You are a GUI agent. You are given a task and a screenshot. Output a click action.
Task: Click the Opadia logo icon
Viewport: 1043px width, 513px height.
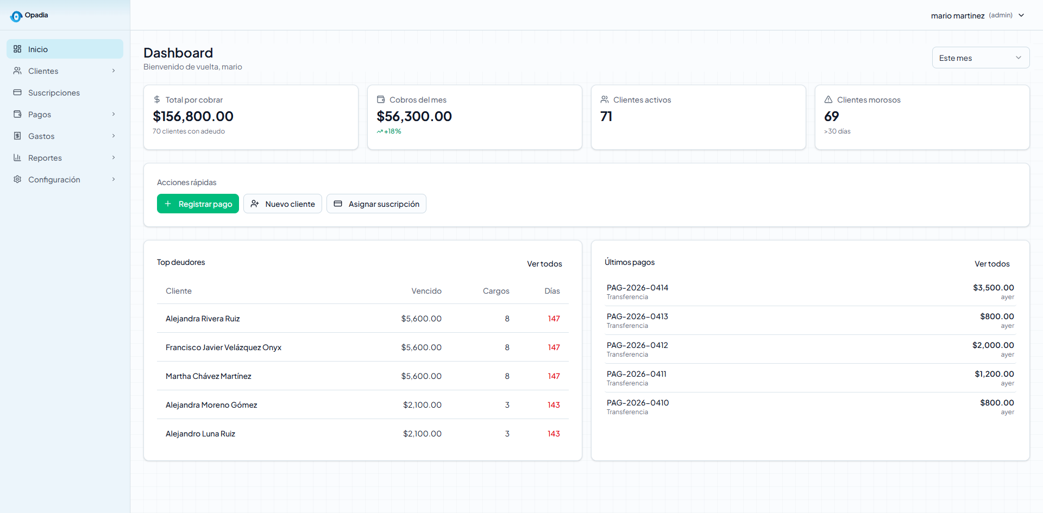pyautogui.click(x=16, y=16)
